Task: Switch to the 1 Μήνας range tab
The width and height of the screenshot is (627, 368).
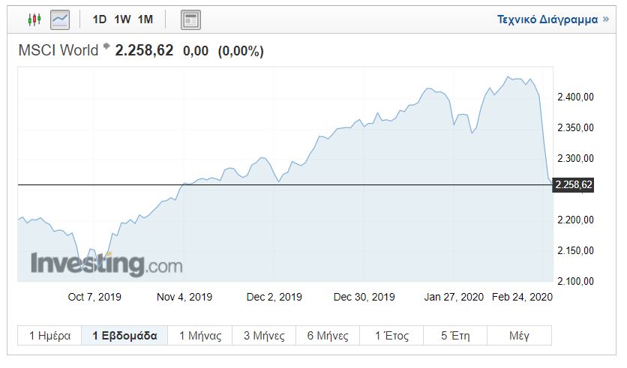Action: point(200,336)
